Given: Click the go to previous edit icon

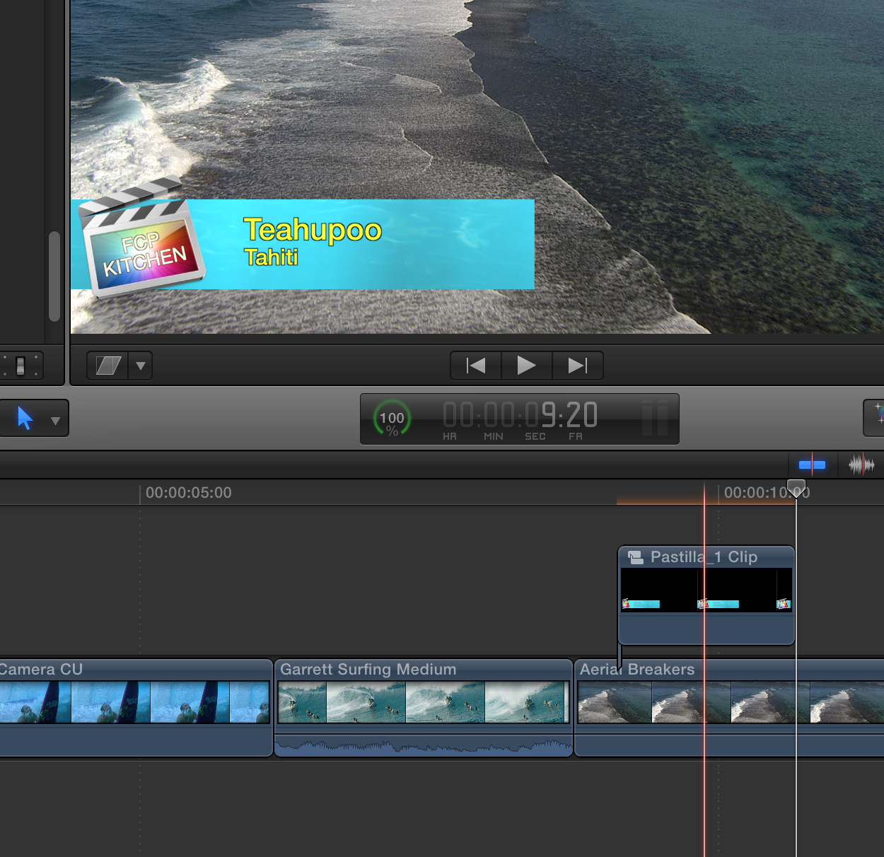Looking at the screenshot, I should (475, 366).
